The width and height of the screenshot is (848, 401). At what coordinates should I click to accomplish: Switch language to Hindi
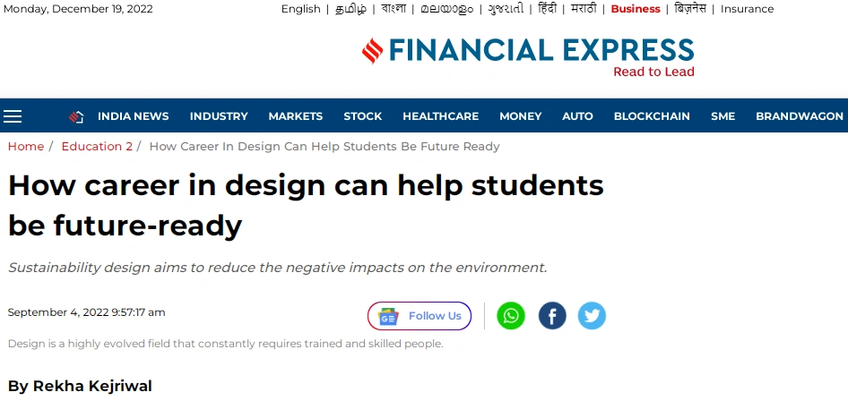[548, 9]
